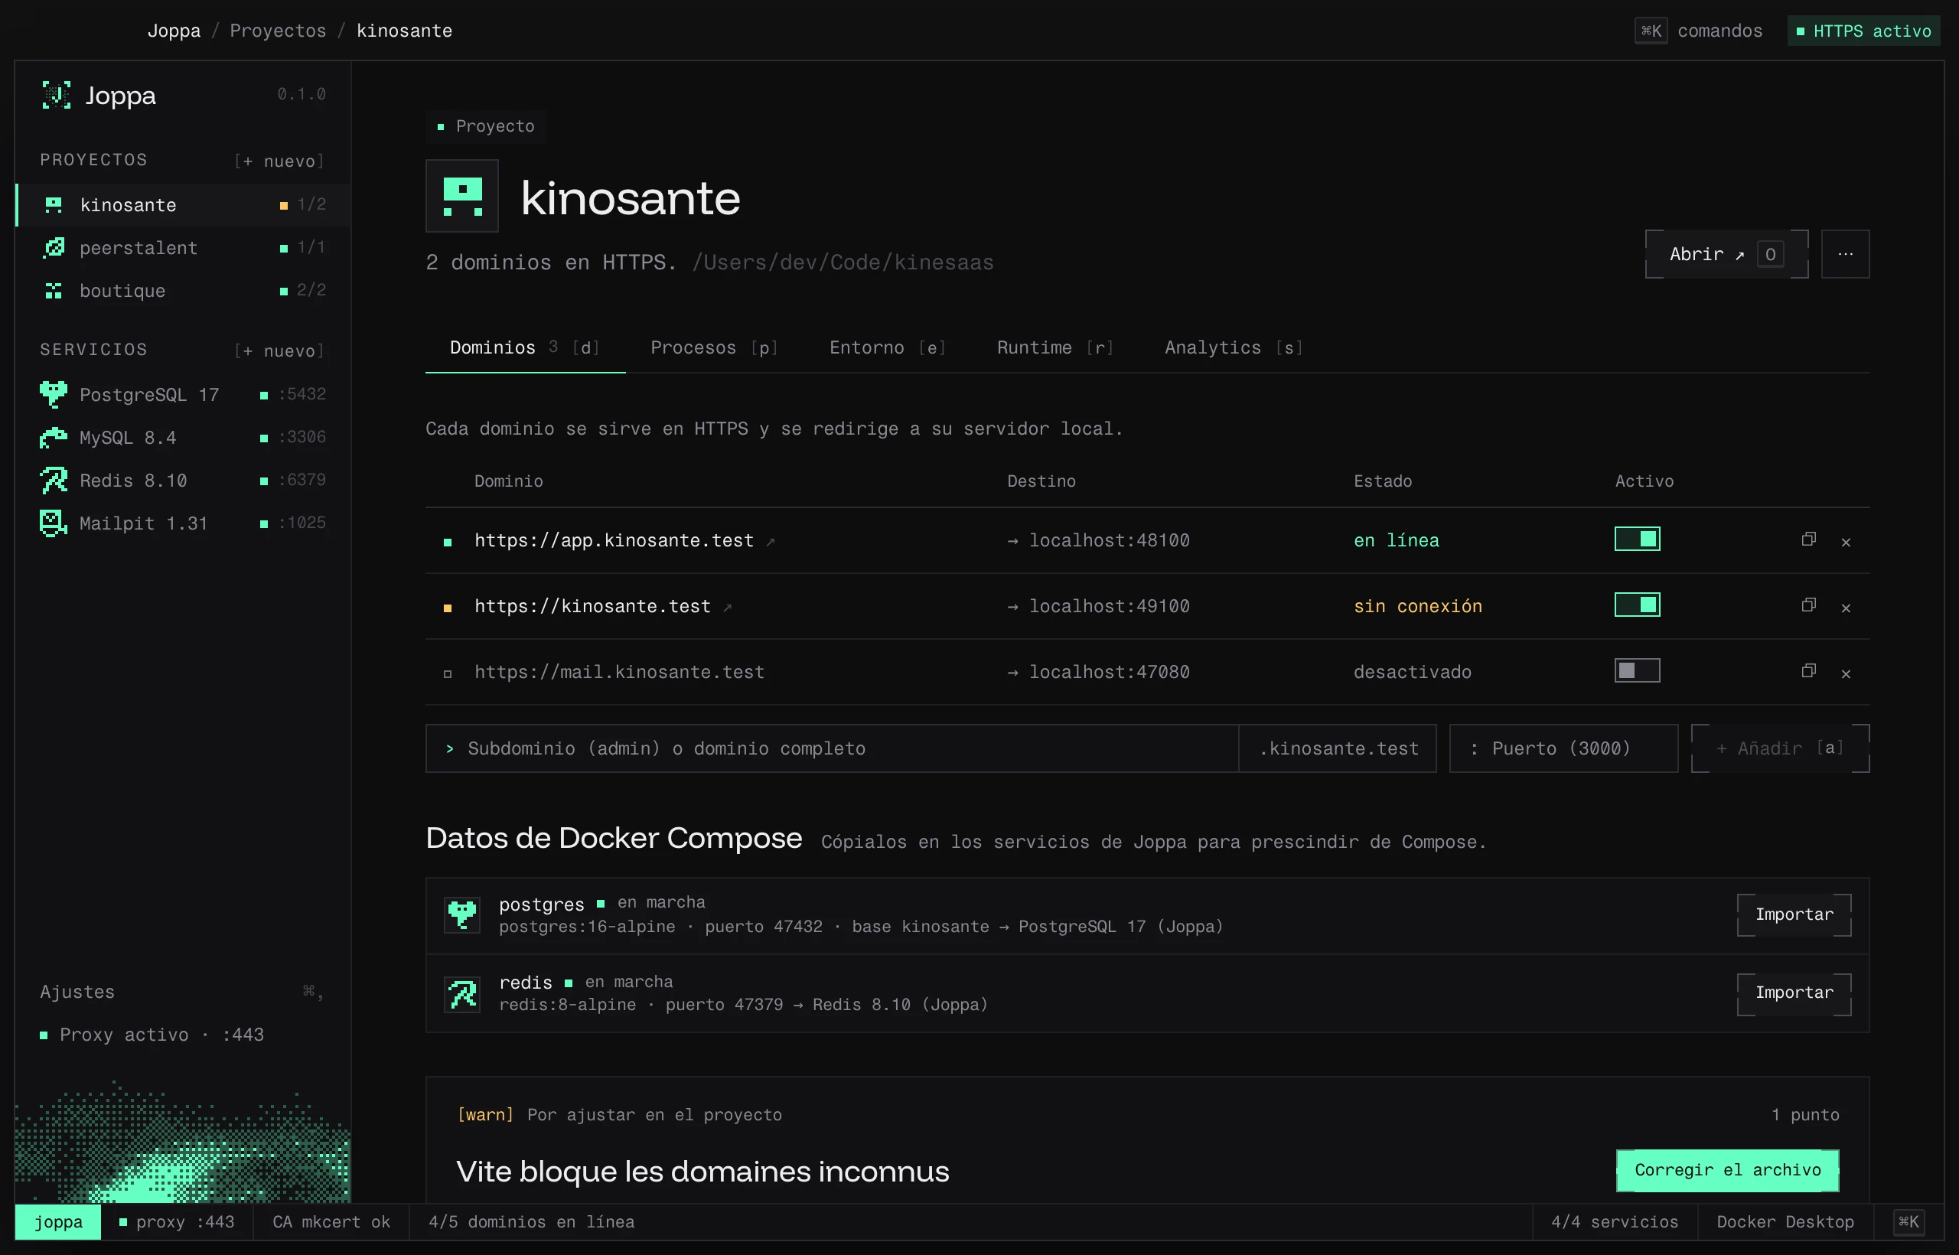Add a new service with nuevo
This screenshot has width=1959, height=1255.
coord(279,351)
